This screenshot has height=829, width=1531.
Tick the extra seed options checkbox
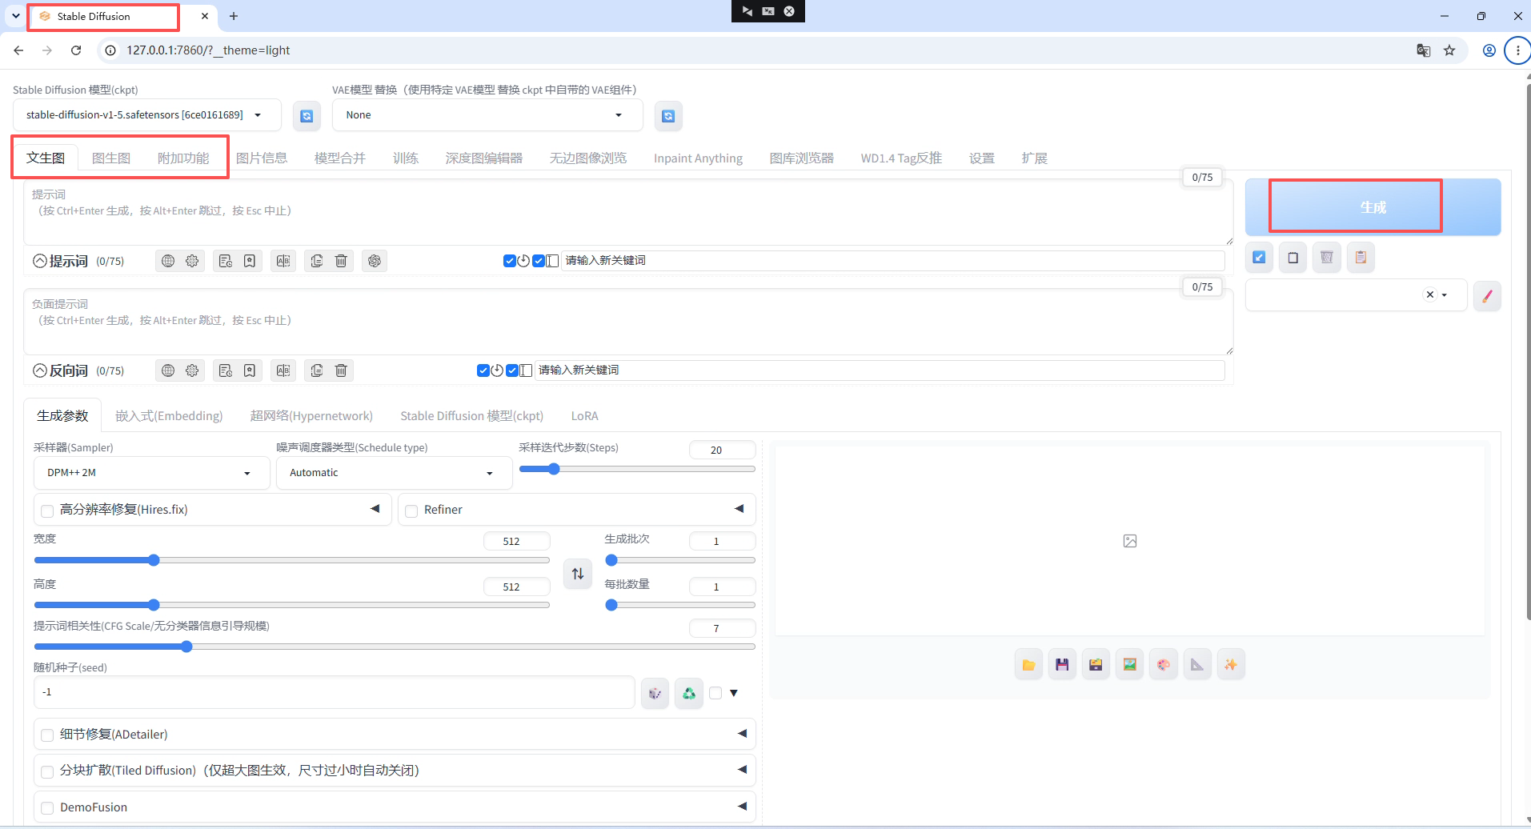tap(715, 693)
